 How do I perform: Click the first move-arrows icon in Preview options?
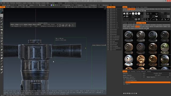[63, 25]
